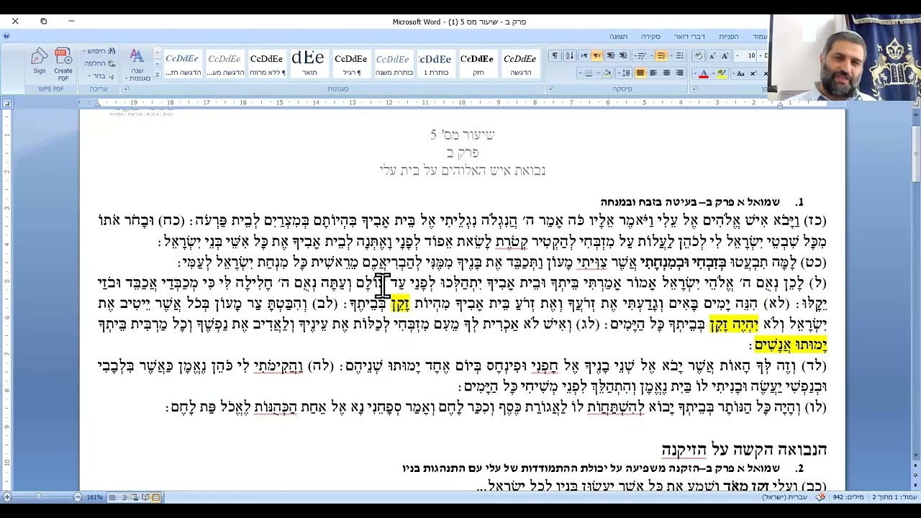
Task: Open the Review (סקירה) ribbon tab
Action: (x=651, y=37)
